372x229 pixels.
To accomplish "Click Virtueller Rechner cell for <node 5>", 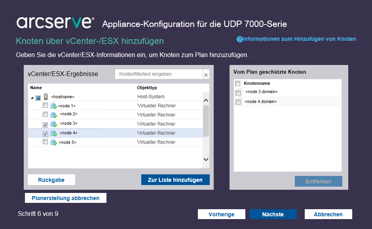I will [156, 142].
